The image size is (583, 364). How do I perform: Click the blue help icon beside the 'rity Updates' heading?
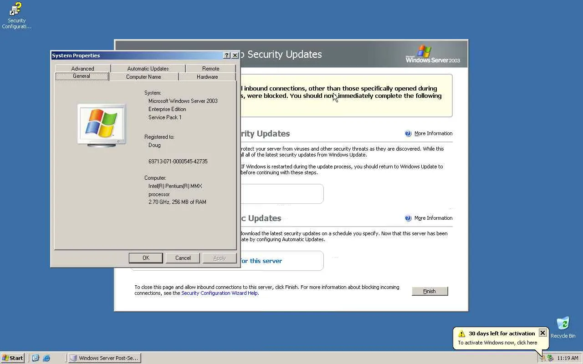pos(408,134)
